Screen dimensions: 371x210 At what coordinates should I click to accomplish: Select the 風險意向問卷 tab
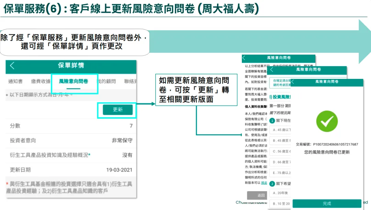[x=74, y=81]
